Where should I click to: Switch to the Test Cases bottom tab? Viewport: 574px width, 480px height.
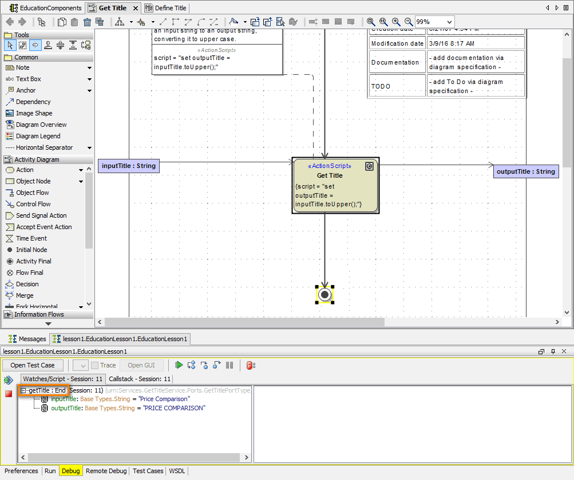[148, 471]
